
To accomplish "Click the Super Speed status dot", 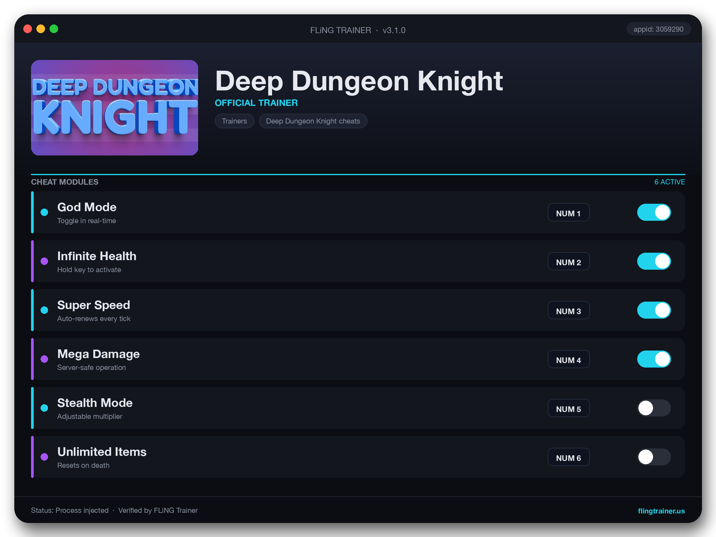I will 44,310.
